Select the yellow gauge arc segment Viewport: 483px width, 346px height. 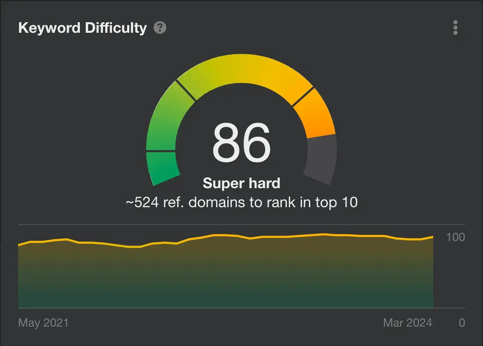[x=244, y=69]
